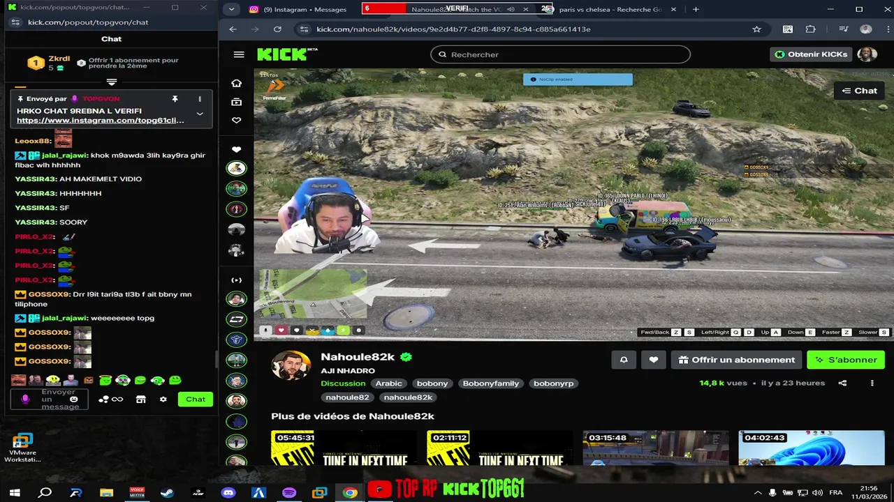Go to Kick home icon in sidebar
The width and height of the screenshot is (894, 502).
tap(236, 83)
